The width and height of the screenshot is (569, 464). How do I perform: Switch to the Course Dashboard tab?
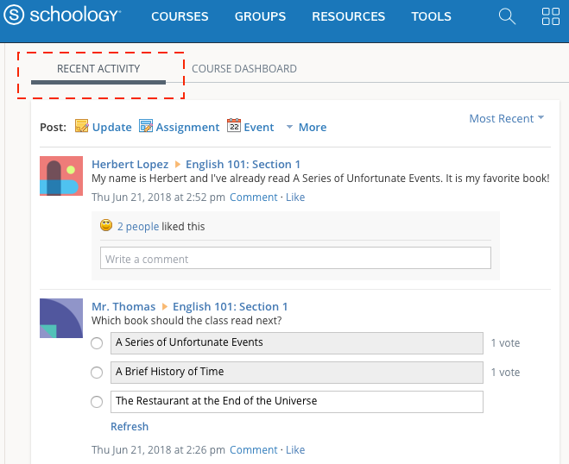244,69
